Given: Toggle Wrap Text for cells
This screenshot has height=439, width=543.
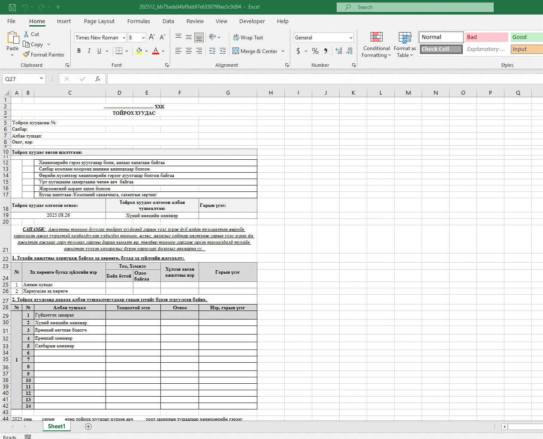Looking at the screenshot, I should coord(248,38).
